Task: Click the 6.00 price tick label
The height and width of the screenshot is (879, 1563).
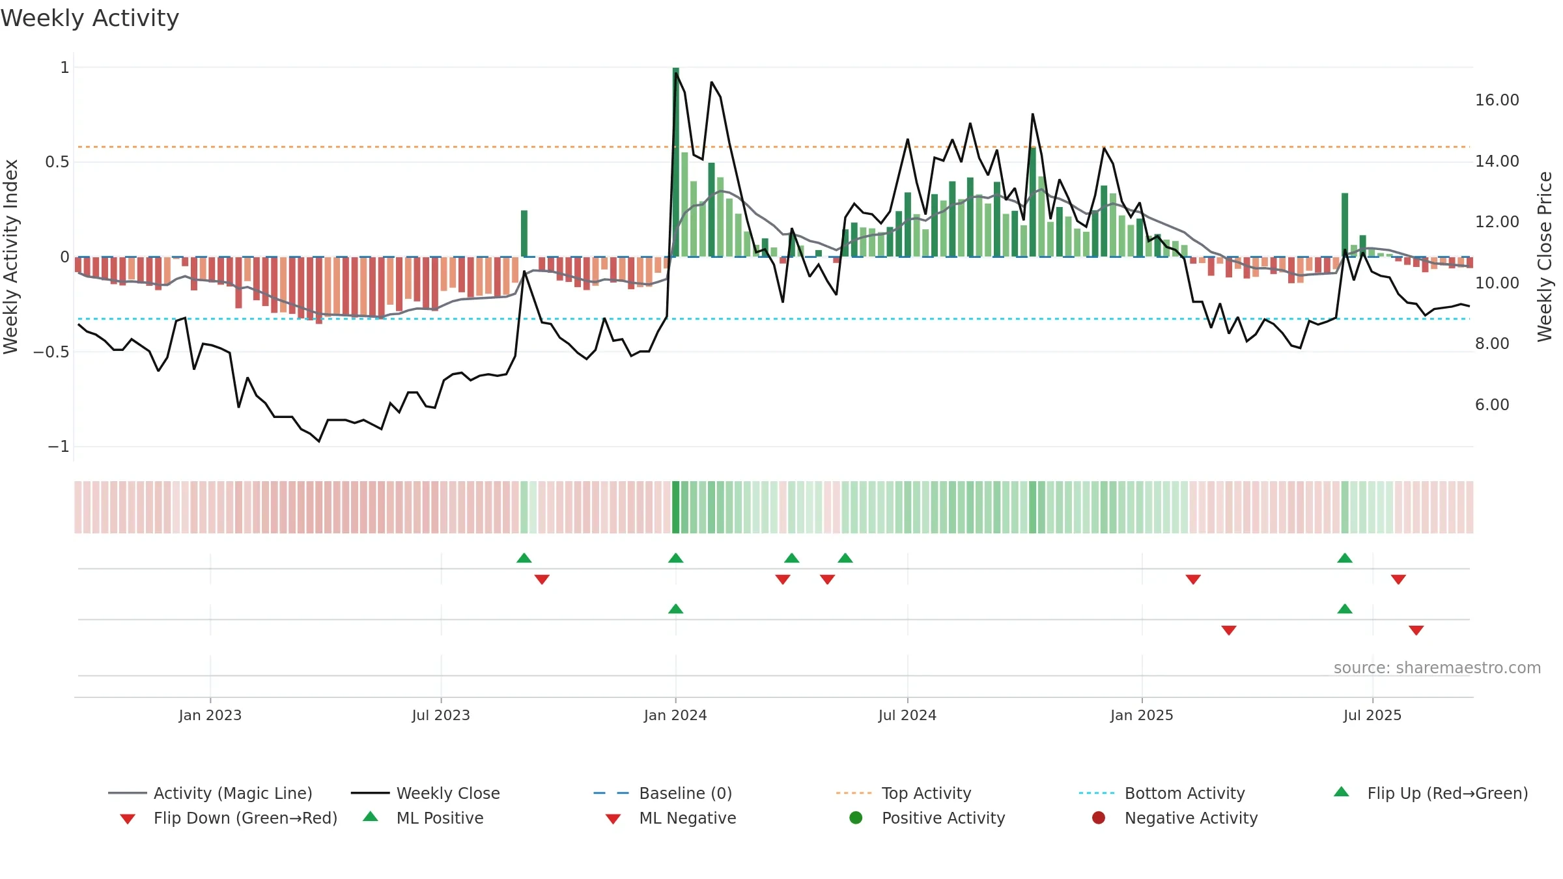Action: click(1492, 404)
